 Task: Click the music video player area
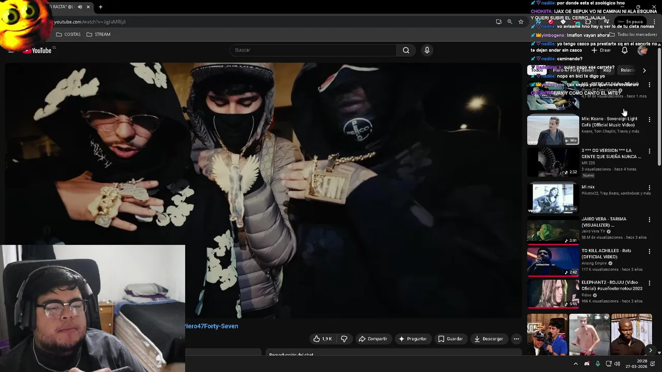(x=264, y=191)
